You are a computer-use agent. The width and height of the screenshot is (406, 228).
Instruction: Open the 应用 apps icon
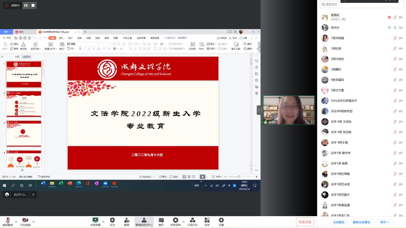[207, 222]
